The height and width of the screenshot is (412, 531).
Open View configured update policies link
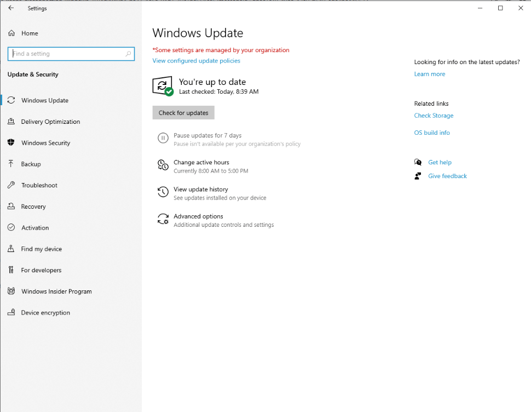click(196, 61)
